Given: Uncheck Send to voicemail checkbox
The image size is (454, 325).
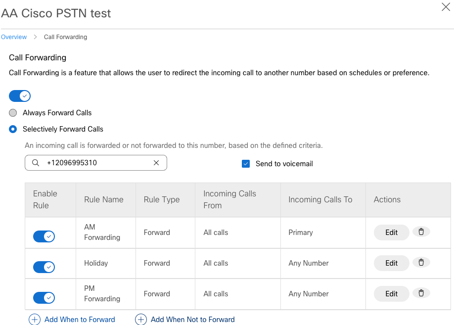Looking at the screenshot, I should pos(246,164).
